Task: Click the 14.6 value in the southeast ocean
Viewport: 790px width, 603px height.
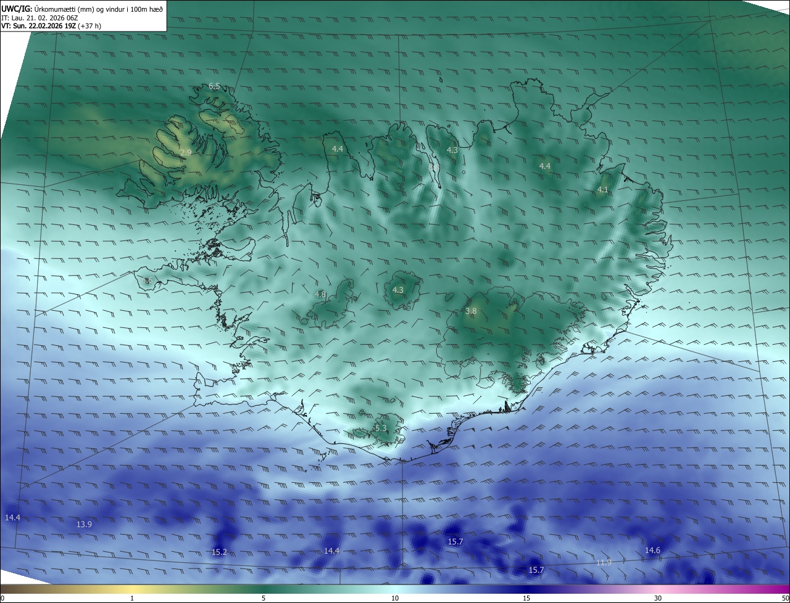Action: (652, 551)
